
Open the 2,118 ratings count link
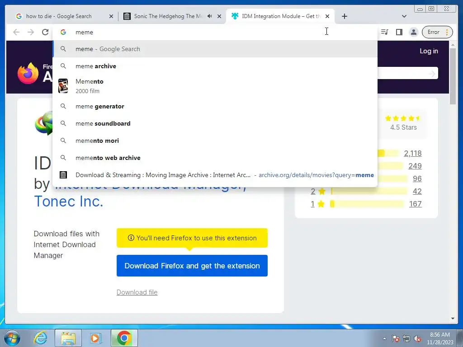click(412, 153)
